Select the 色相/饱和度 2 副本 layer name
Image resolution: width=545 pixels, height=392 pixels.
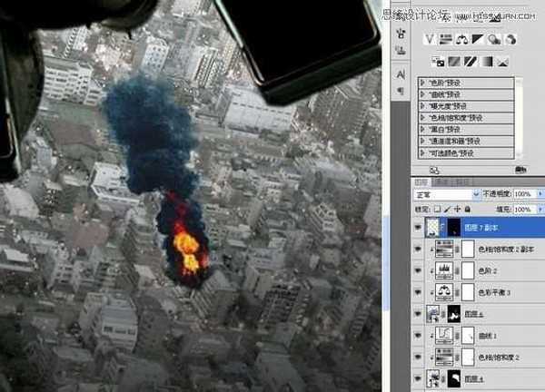click(x=506, y=250)
